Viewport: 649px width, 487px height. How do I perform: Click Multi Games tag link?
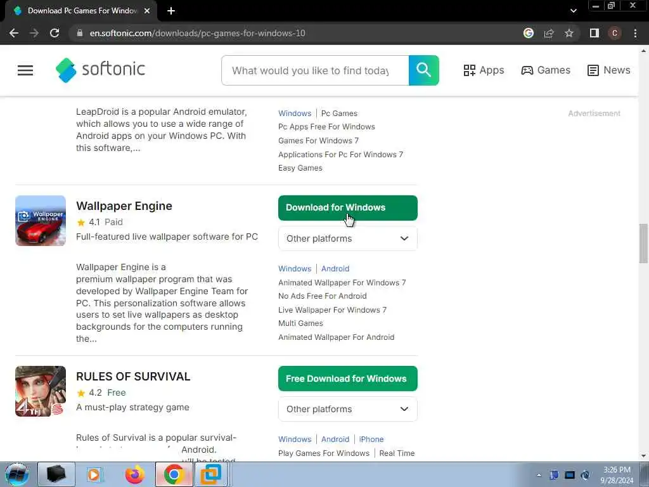[x=300, y=323]
